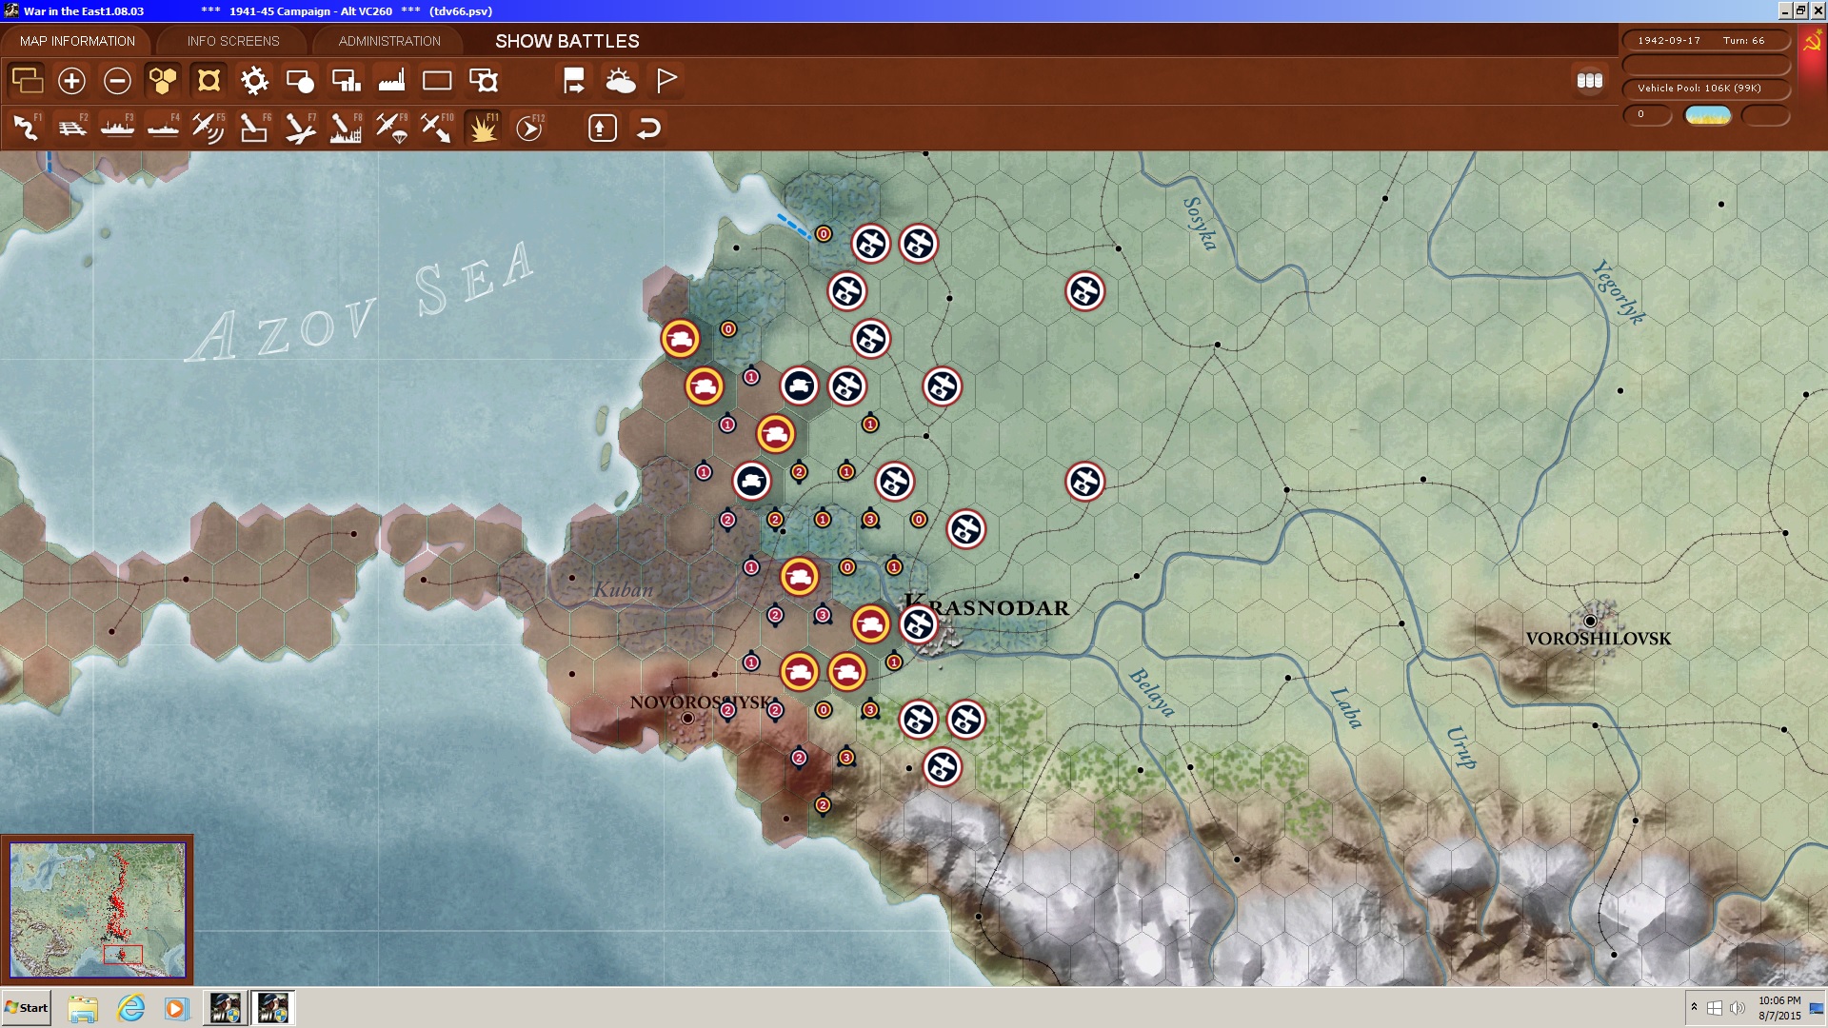Select southernmost air battle marker below Krasnodar
Viewport: 1828px width, 1028px height.
click(943, 767)
